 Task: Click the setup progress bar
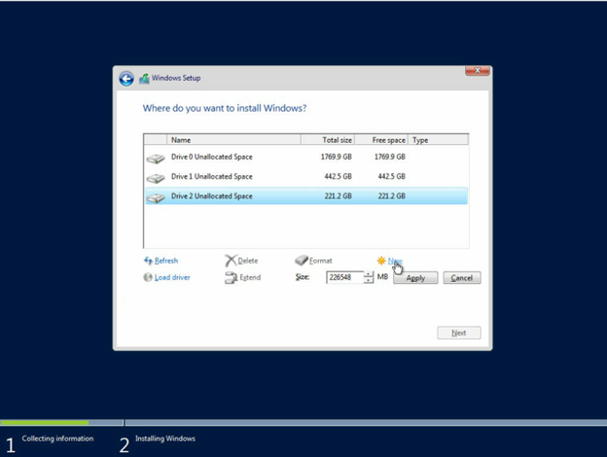coord(303,423)
